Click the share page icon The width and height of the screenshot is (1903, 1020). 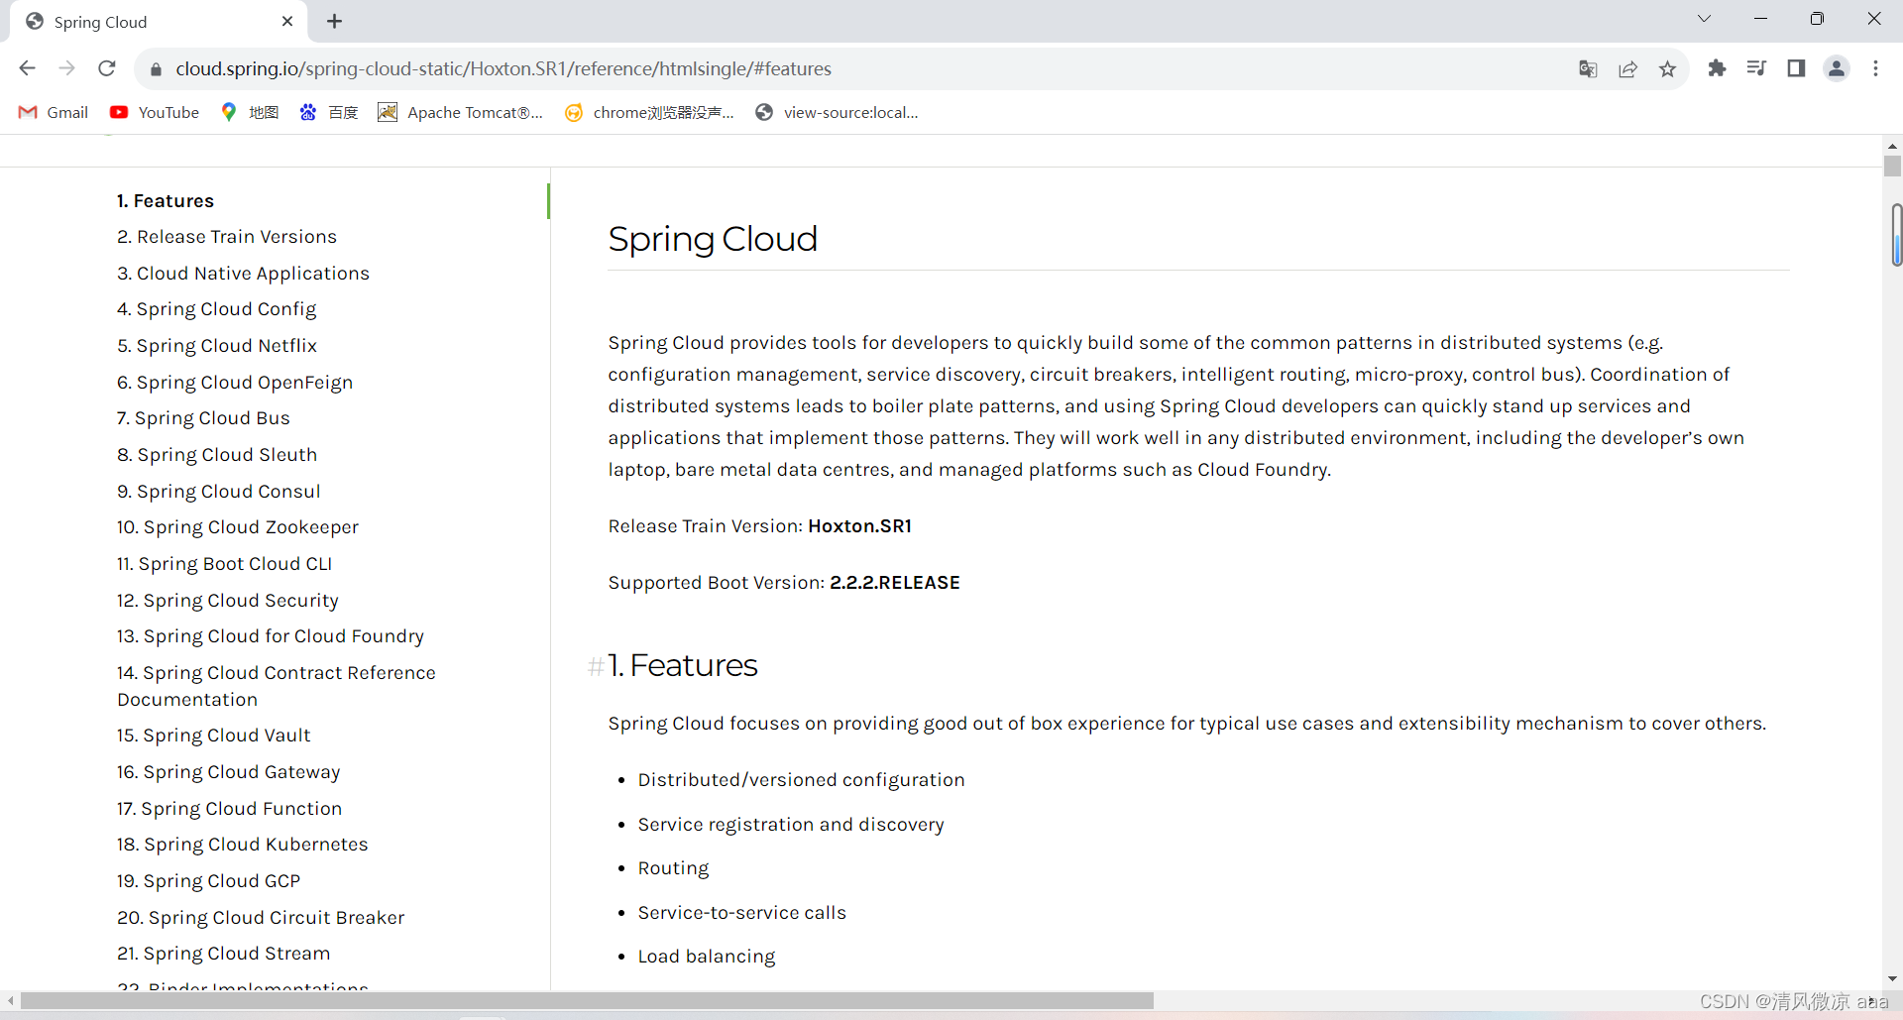(1627, 68)
